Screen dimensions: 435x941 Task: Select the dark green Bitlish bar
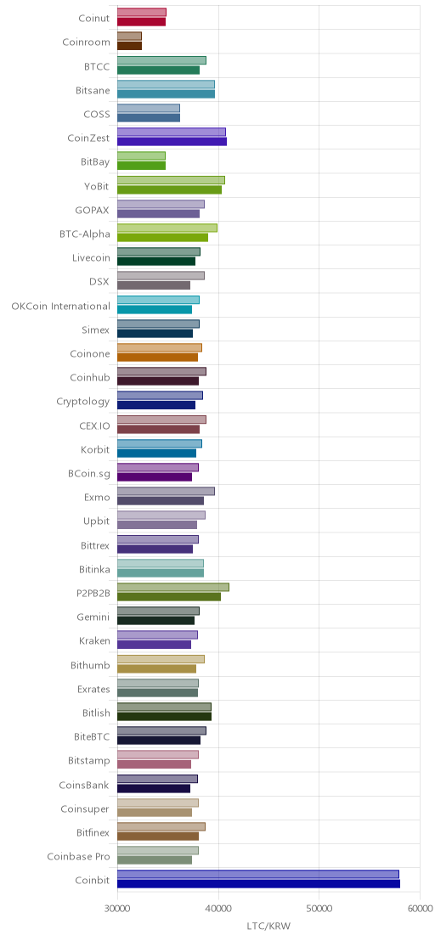point(165,716)
